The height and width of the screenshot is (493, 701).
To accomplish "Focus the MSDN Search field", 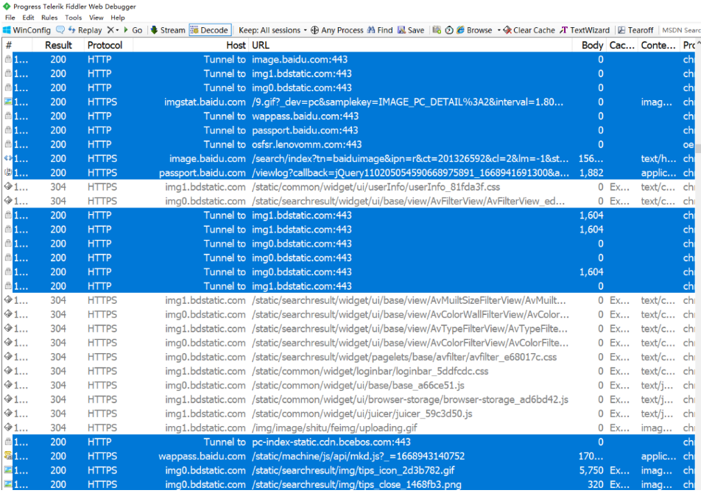I will [x=680, y=30].
